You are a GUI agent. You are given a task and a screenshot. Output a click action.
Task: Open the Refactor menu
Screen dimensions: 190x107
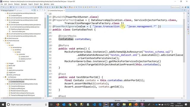point(17,4)
